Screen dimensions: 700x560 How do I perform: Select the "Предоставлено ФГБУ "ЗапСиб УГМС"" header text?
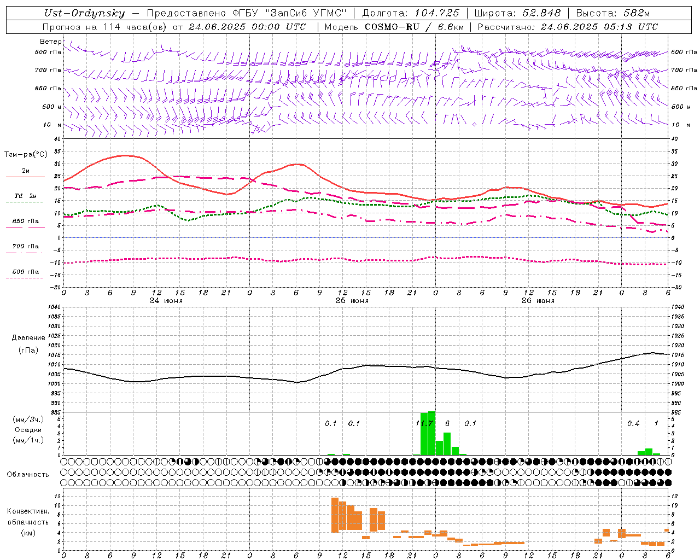pos(247,13)
